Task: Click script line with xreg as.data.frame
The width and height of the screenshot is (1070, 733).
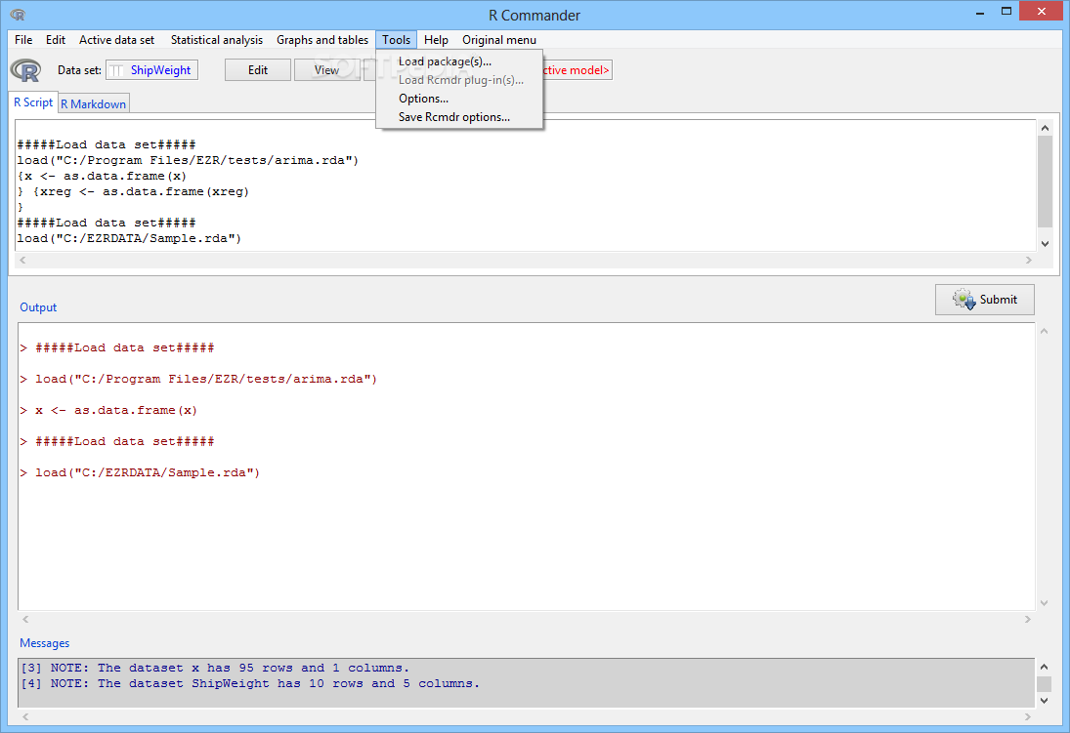Action: click(x=133, y=191)
